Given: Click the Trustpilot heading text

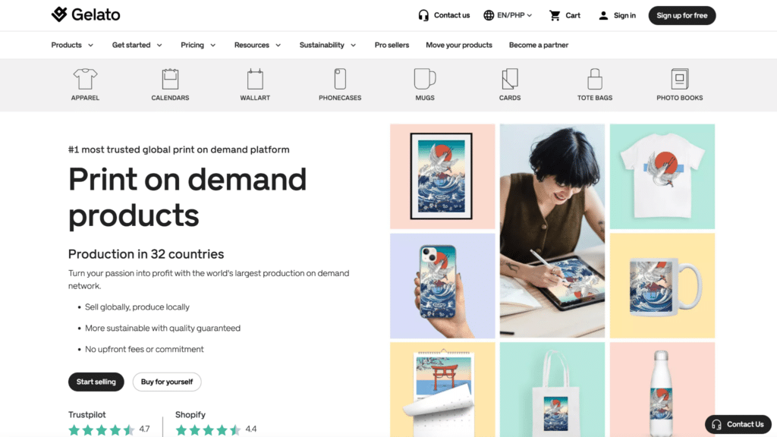Looking at the screenshot, I should pyautogui.click(x=87, y=415).
